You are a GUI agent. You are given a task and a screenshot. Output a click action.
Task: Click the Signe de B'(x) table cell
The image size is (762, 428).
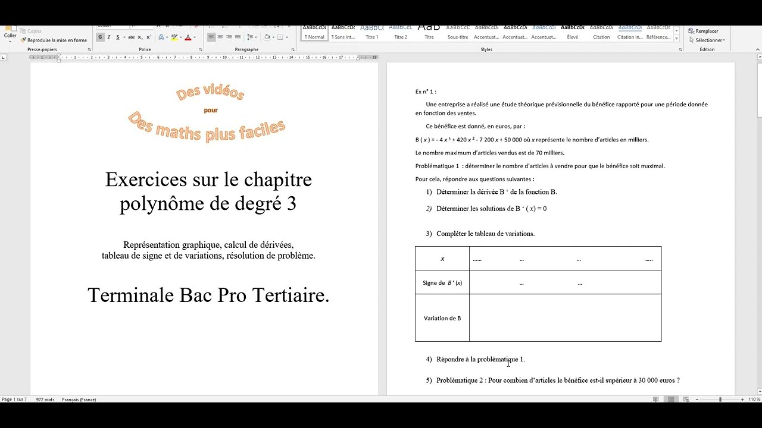[x=442, y=282]
